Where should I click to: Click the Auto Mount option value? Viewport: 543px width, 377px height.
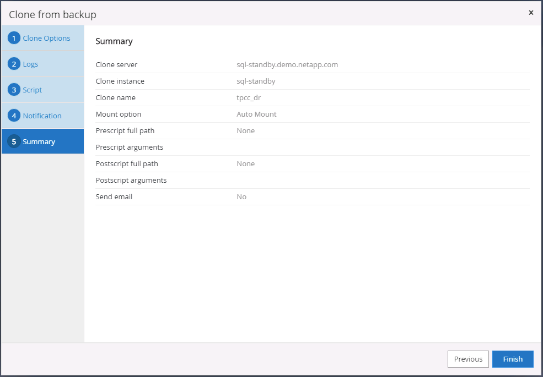coord(256,114)
